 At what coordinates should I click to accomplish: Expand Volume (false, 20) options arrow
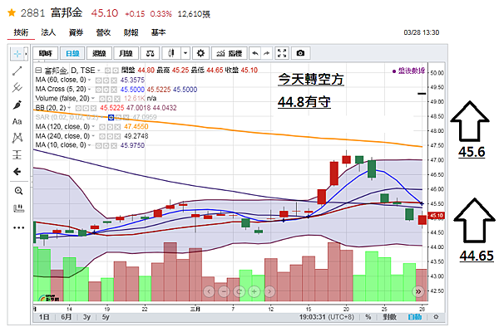pyautogui.click(x=93, y=99)
